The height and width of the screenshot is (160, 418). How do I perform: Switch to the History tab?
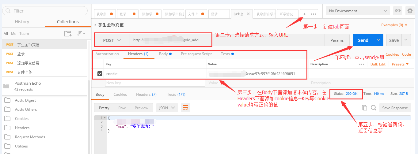(x=22, y=22)
